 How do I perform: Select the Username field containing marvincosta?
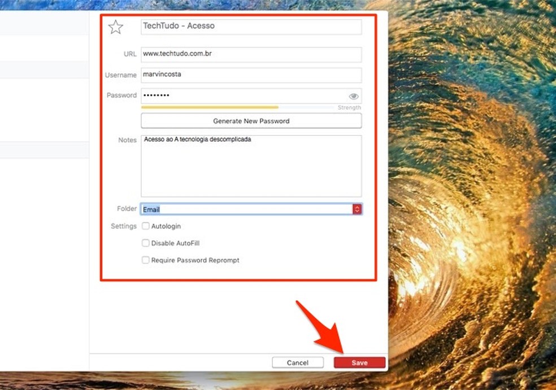[251, 75]
